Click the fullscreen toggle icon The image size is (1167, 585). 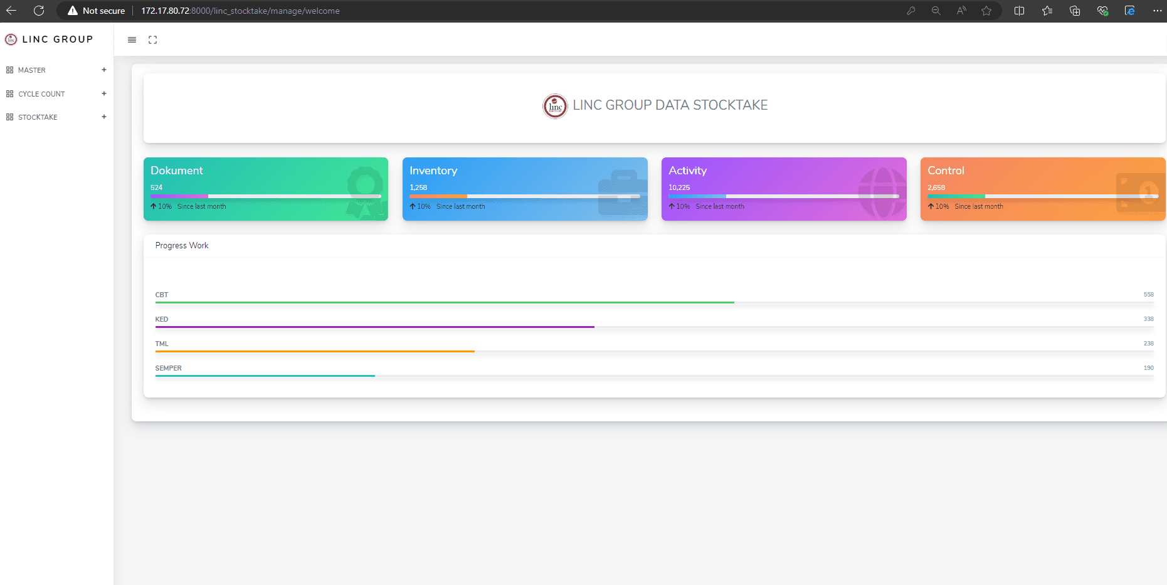pyautogui.click(x=152, y=40)
